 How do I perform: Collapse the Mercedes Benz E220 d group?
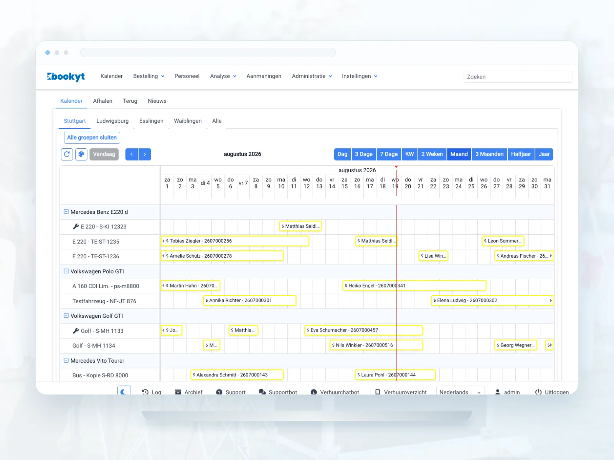(x=66, y=212)
